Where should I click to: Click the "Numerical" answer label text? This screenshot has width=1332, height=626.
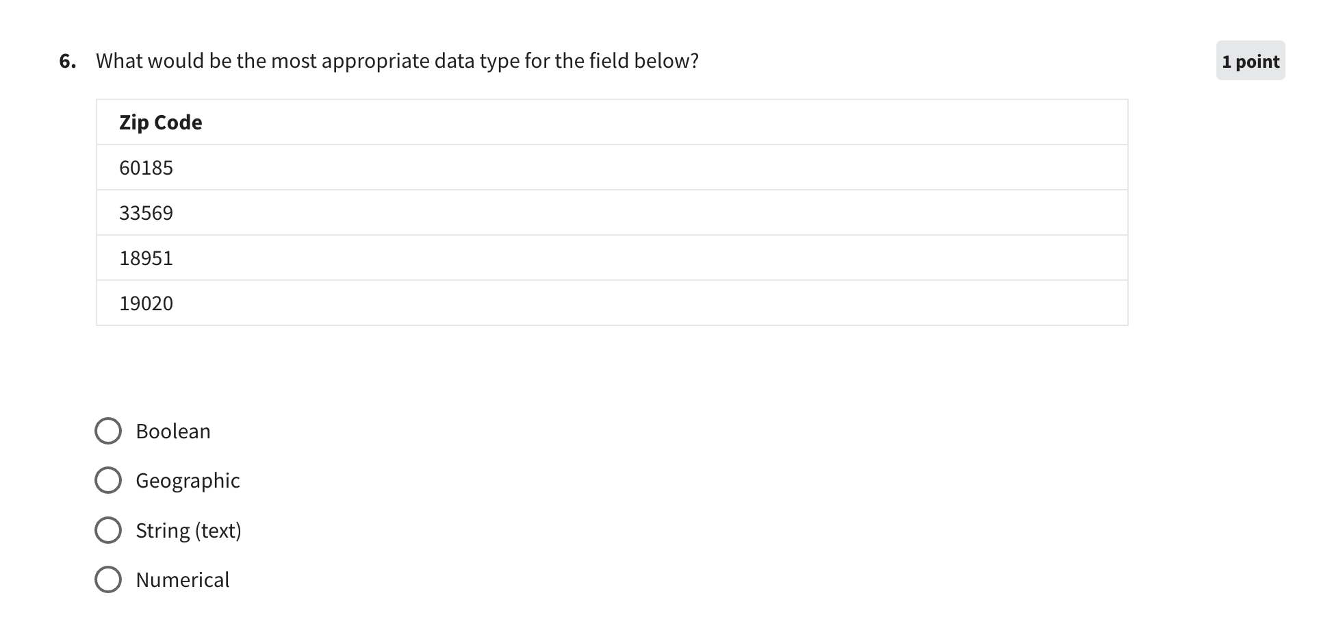tap(182, 579)
